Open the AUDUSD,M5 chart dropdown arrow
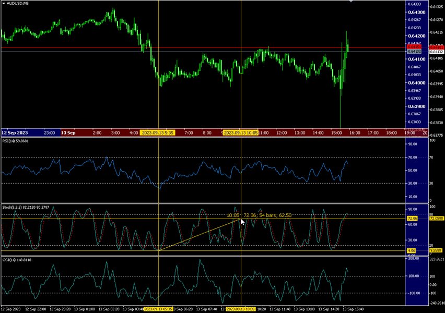445x313 pixels. [4, 4]
